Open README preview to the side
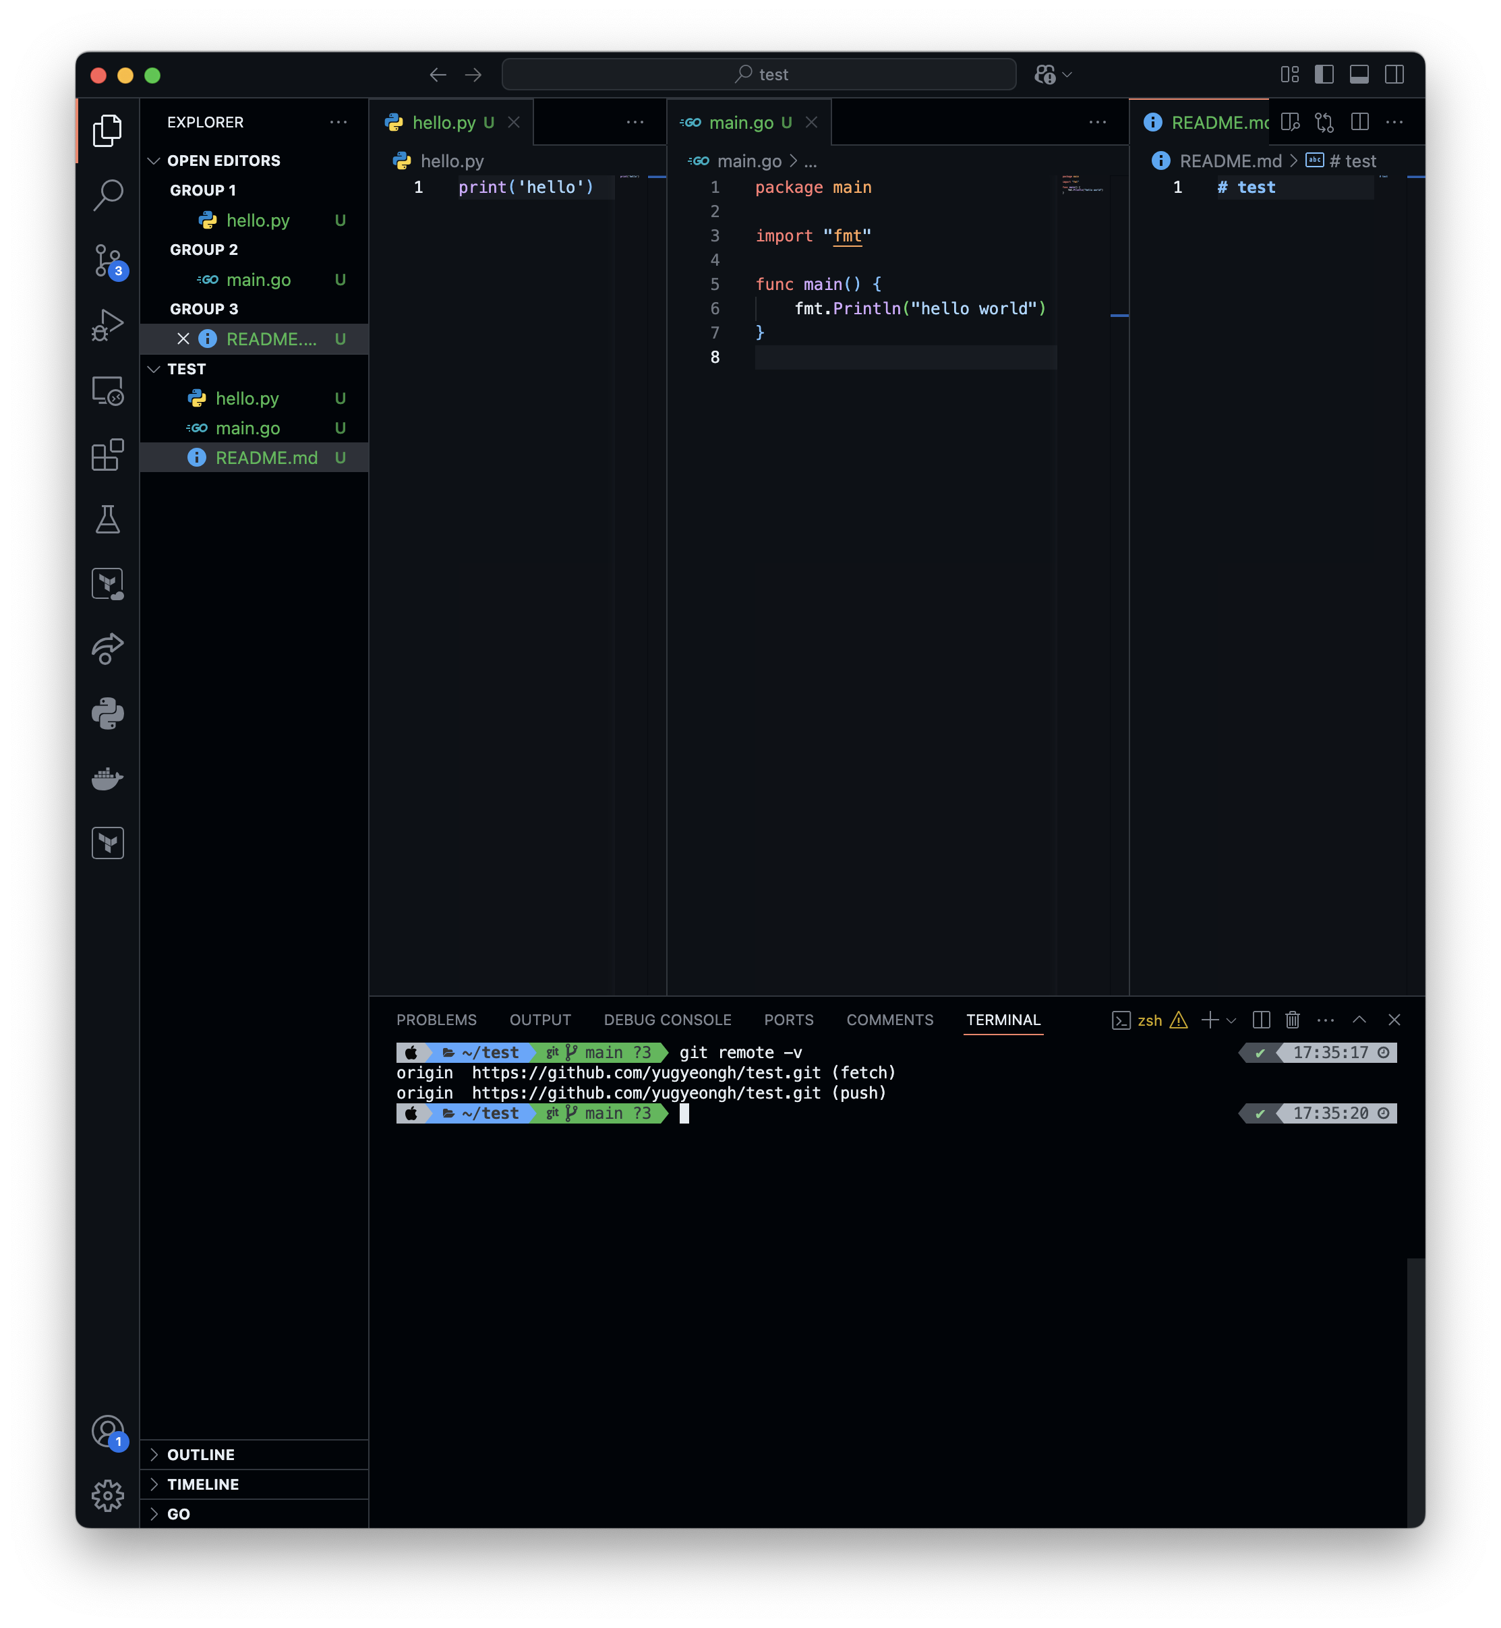The width and height of the screenshot is (1501, 1628). click(1290, 122)
